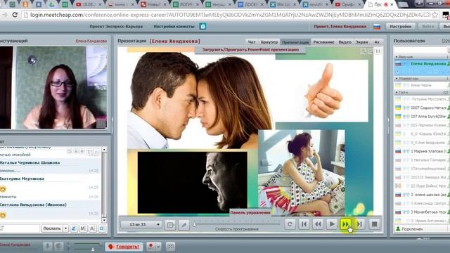Switch to the Экран tab
The height and width of the screenshot is (253, 450).
[361, 42]
